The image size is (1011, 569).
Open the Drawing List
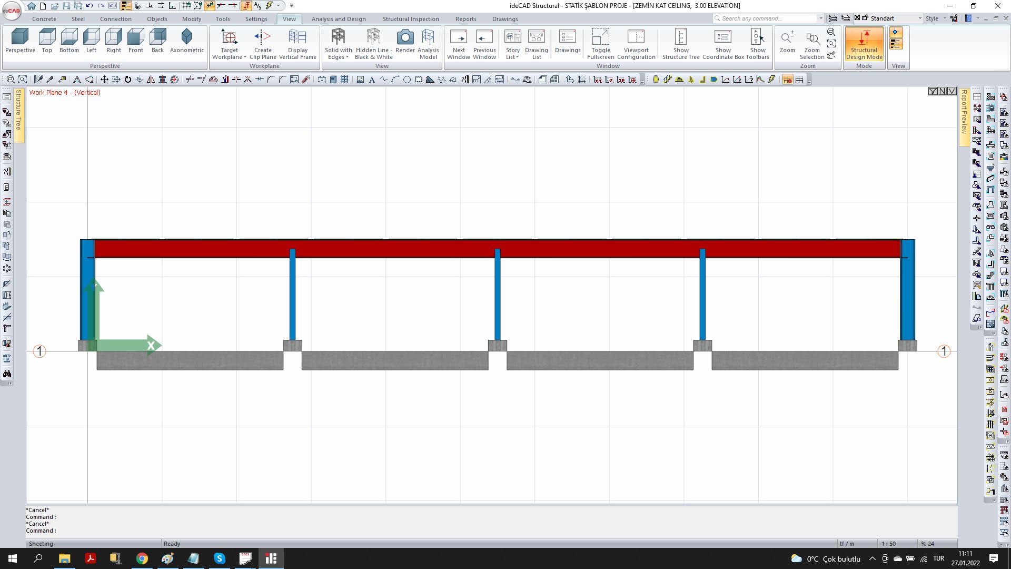tap(536, 42)
